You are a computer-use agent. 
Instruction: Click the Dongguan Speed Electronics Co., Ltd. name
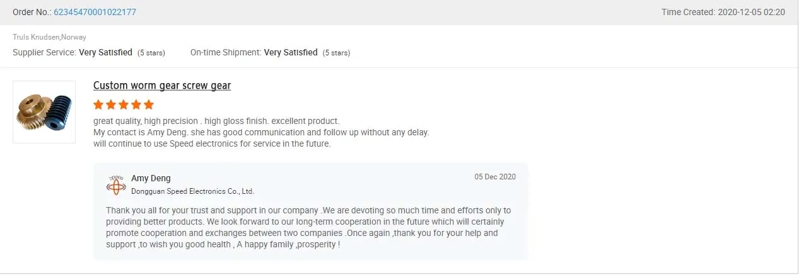click(x=192, y=191)
